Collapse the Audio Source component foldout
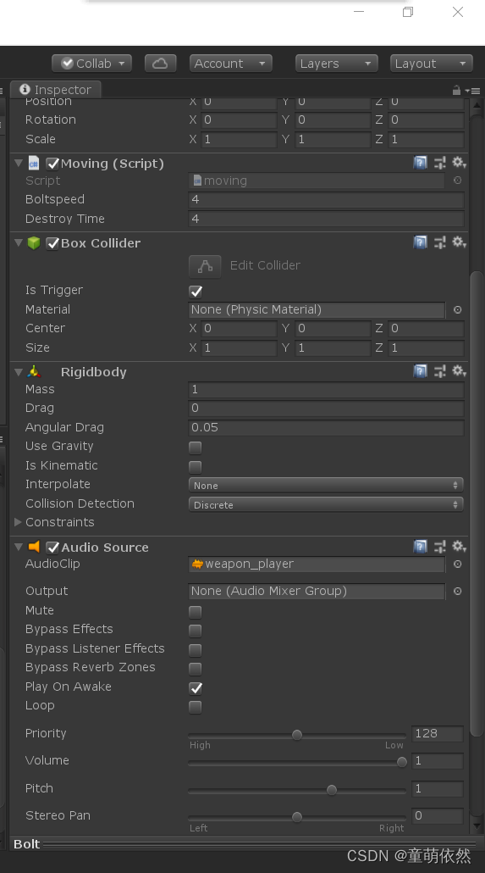Image resolution: width=485 pixels, height=873 pixels. (19, 548)
